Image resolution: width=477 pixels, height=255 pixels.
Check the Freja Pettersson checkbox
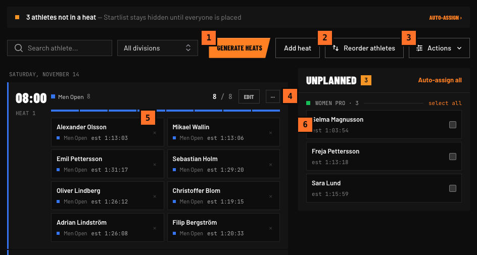tap(453, 157)
